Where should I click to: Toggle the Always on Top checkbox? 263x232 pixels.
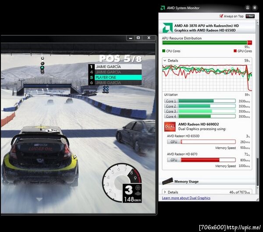tap(221, 16)
